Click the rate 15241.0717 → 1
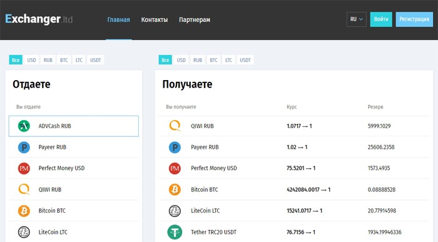The height and width of the screenshot is (242, 438). point(305,211)
